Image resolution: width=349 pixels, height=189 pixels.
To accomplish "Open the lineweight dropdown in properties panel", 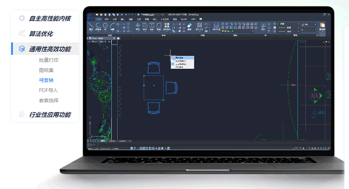I will pos(289,27).
